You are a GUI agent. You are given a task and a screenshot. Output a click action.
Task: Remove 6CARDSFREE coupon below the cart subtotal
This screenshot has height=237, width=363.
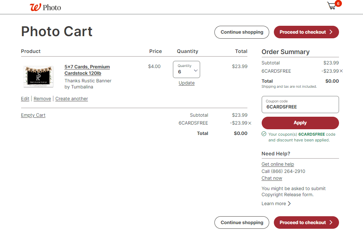click(x=250, y=123)
